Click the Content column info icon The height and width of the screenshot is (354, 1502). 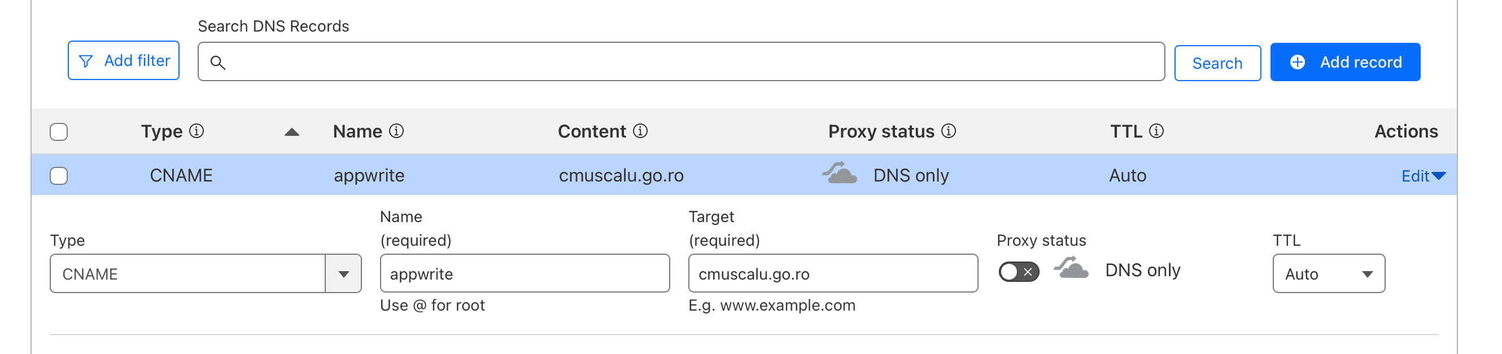pyautogui.click(x=640, y=131)
